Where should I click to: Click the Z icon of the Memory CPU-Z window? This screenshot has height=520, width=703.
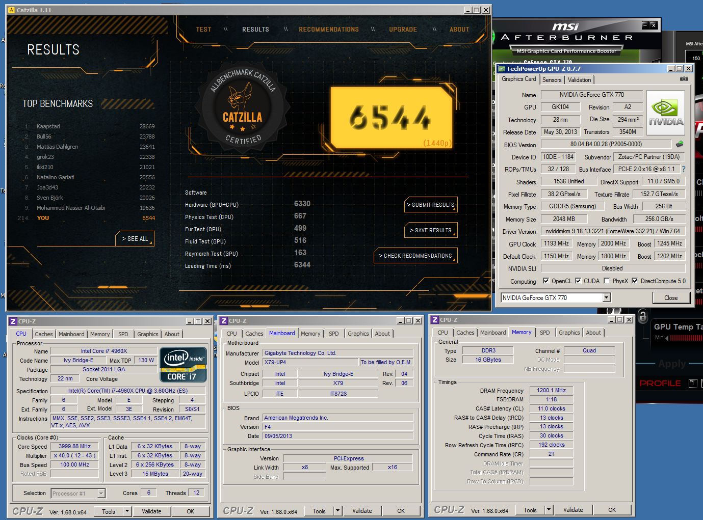(x=434, y=320)
